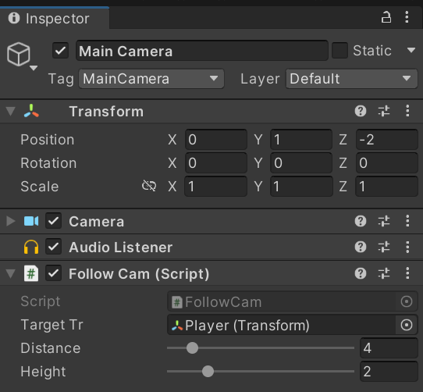Click the Follow Cam (Script) header title
Screen dimensions: 423x392
click(139, 274)
